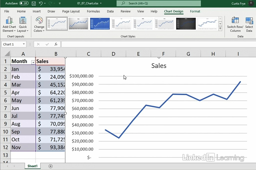
Task: Open the Insert ribbon tab
Action: tap(36, 11)
